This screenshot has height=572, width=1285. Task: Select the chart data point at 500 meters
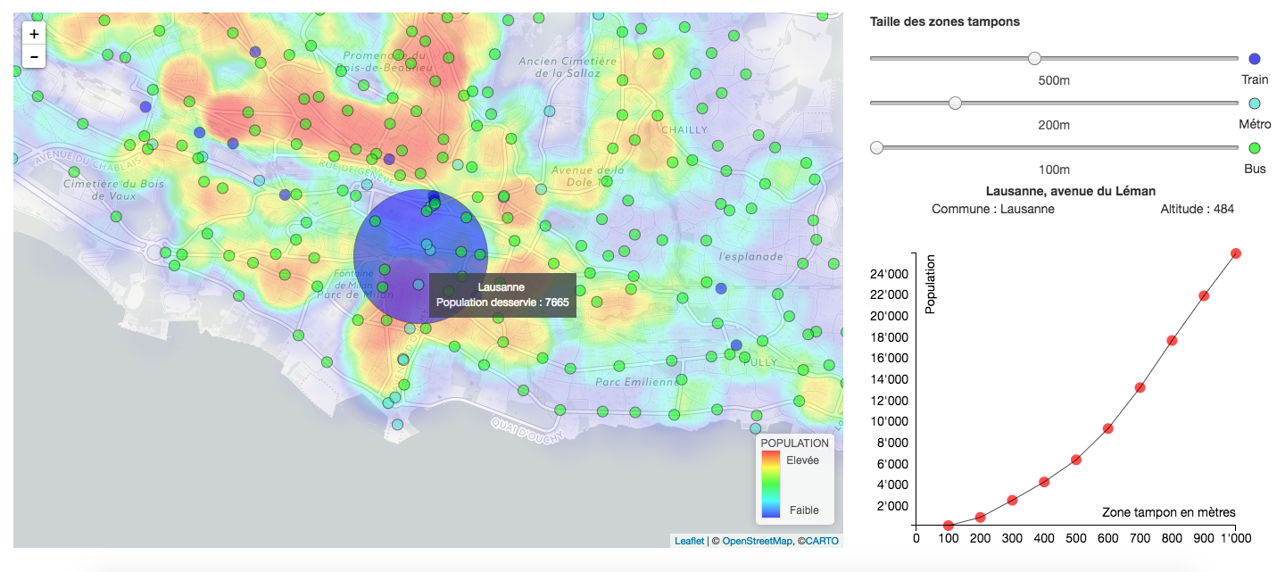click(1076, 460)
